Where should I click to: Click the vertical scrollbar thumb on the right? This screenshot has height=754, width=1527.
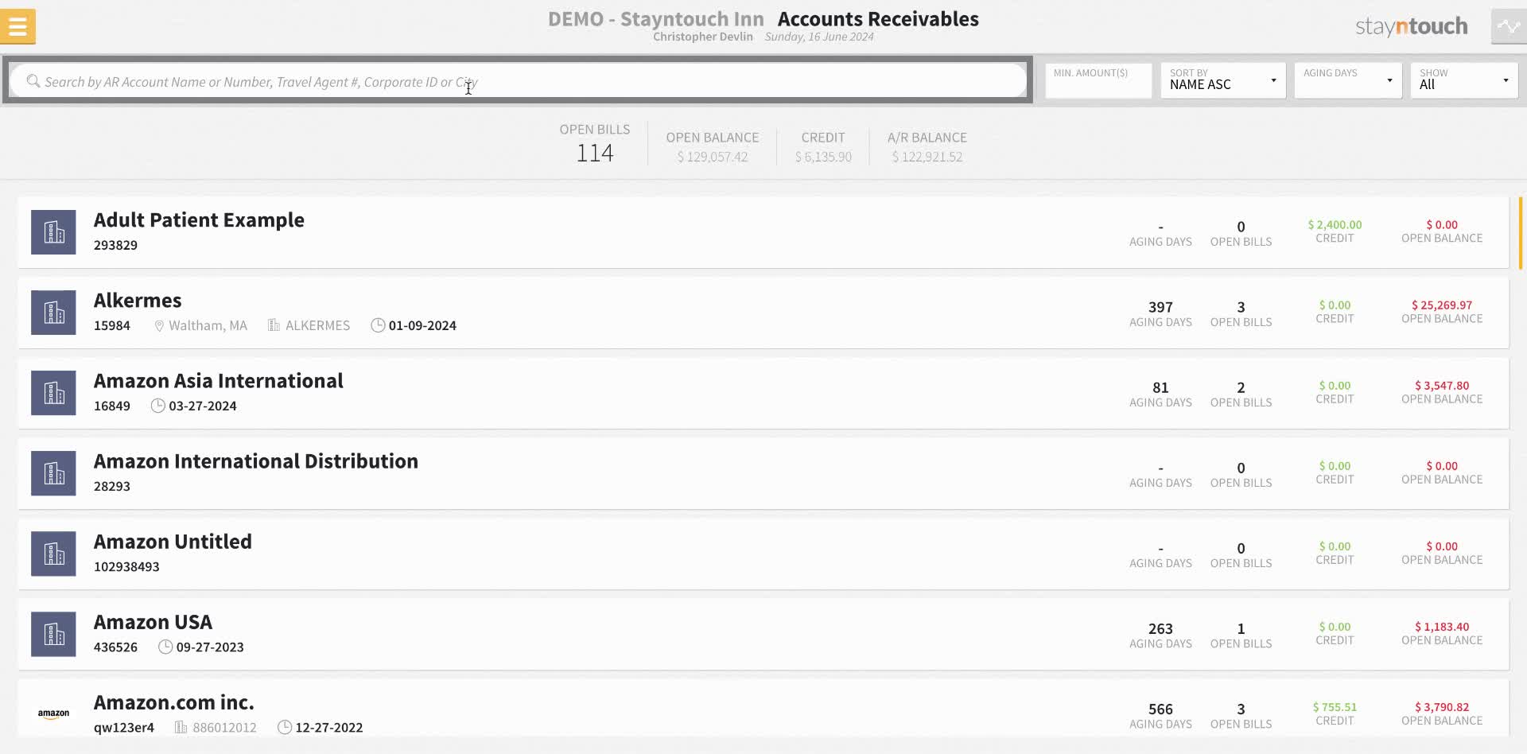(x=1521, y=233)
